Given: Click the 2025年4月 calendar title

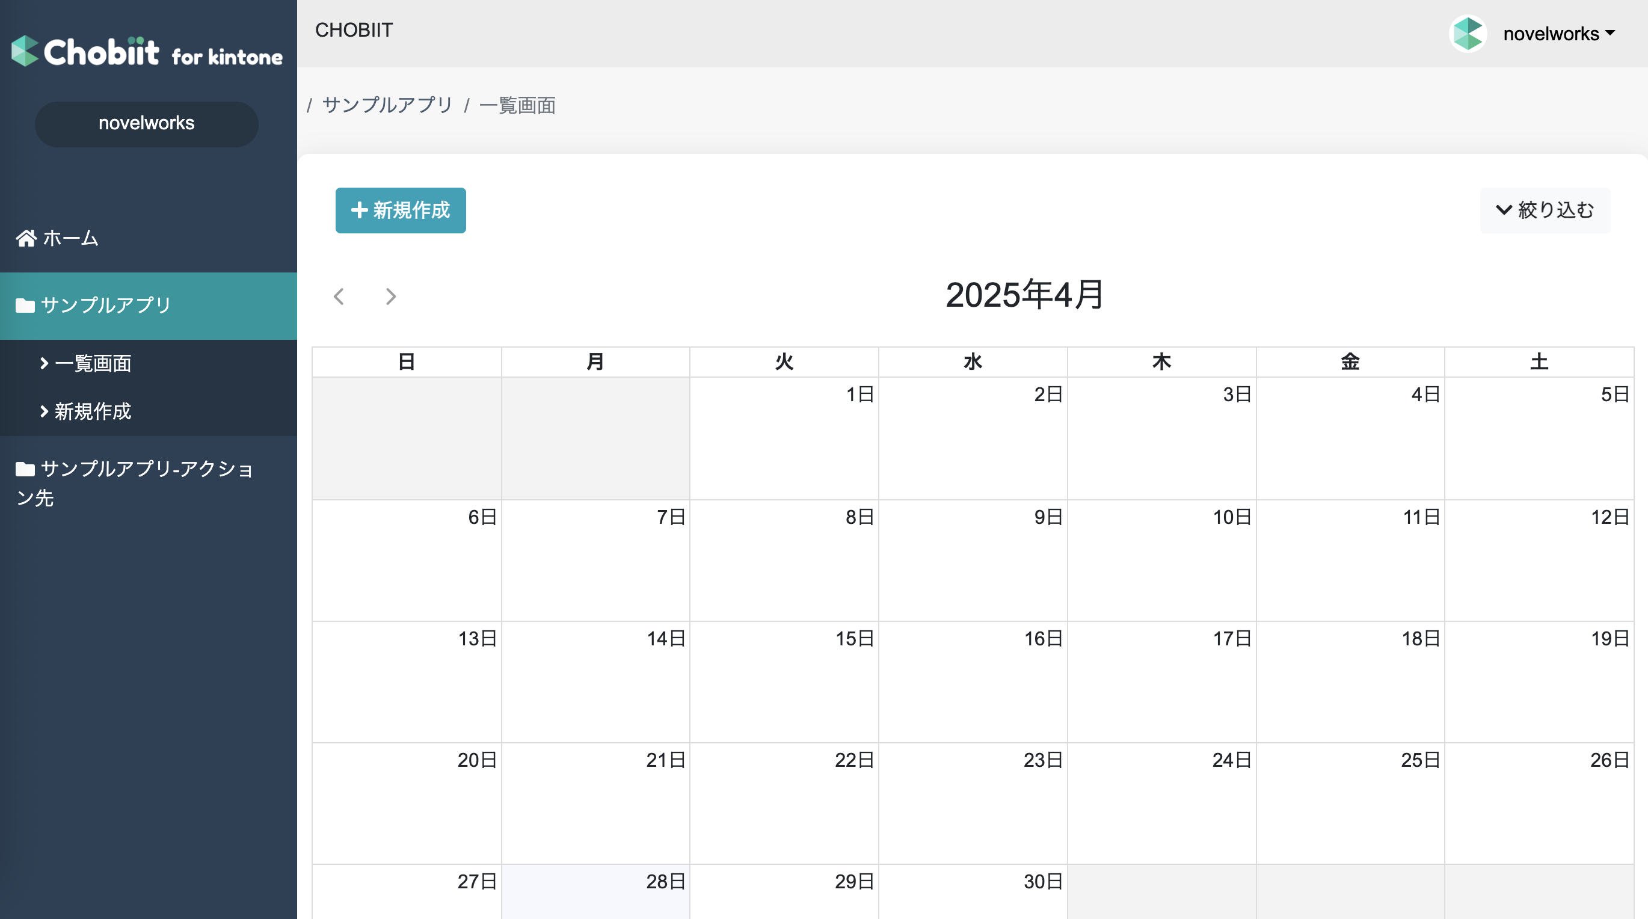Looking at the screenshot, I should [1024, 295].
